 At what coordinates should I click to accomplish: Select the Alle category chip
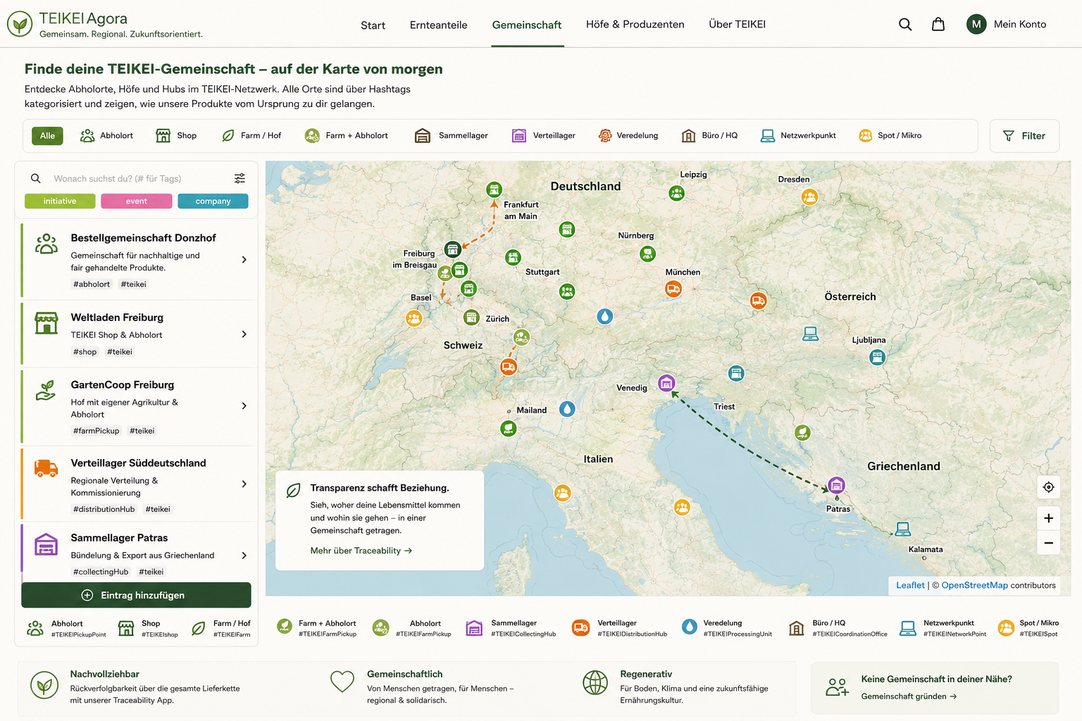click(x=47, y=136)
